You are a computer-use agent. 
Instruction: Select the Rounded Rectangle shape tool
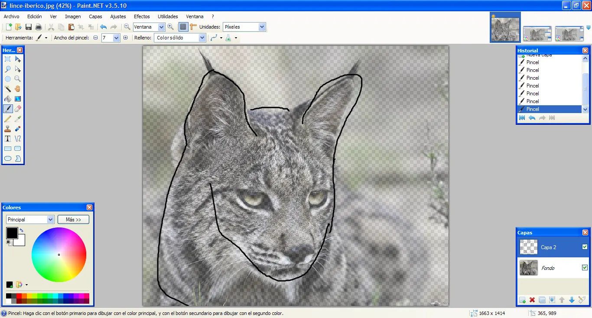[18, 149]
